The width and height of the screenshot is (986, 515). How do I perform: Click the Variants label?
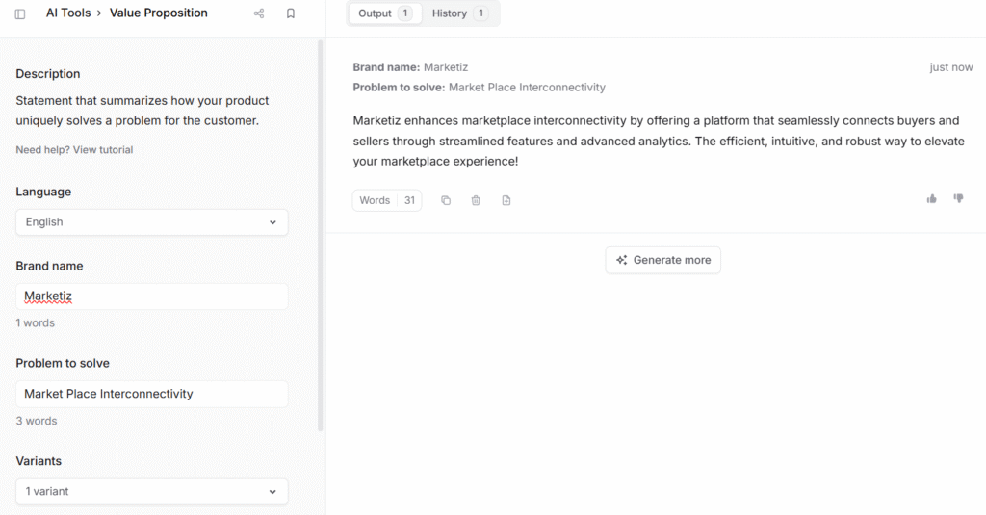(39, 461)
